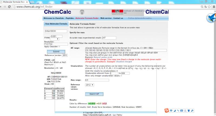Screen dimensions: 216x116
Task: Click Follow @cheminformatics link
Action: click(140, 18)
